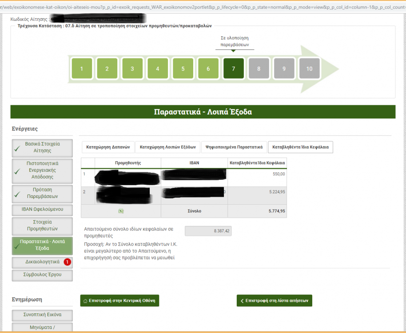Image resolution: width=406 pixels, height=333 pixels.
Task: Click row number 1 link in the suppliers table
Action: tap(84, 174)
